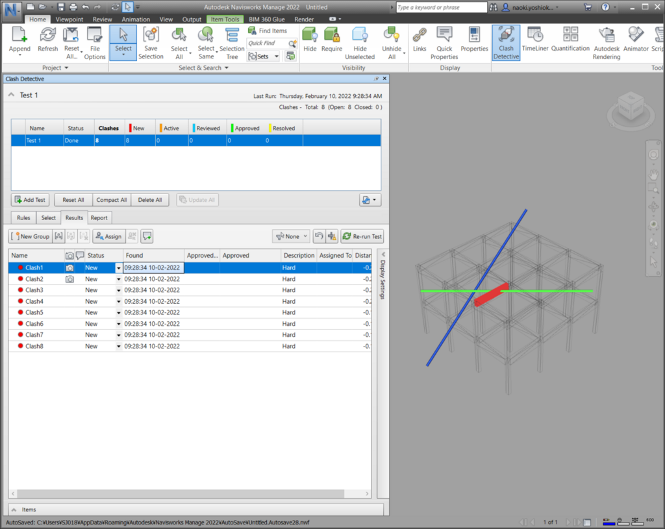Close the Clash Detective panel
The width and height of the screenshot is (665, 529).
click(384, 79)
